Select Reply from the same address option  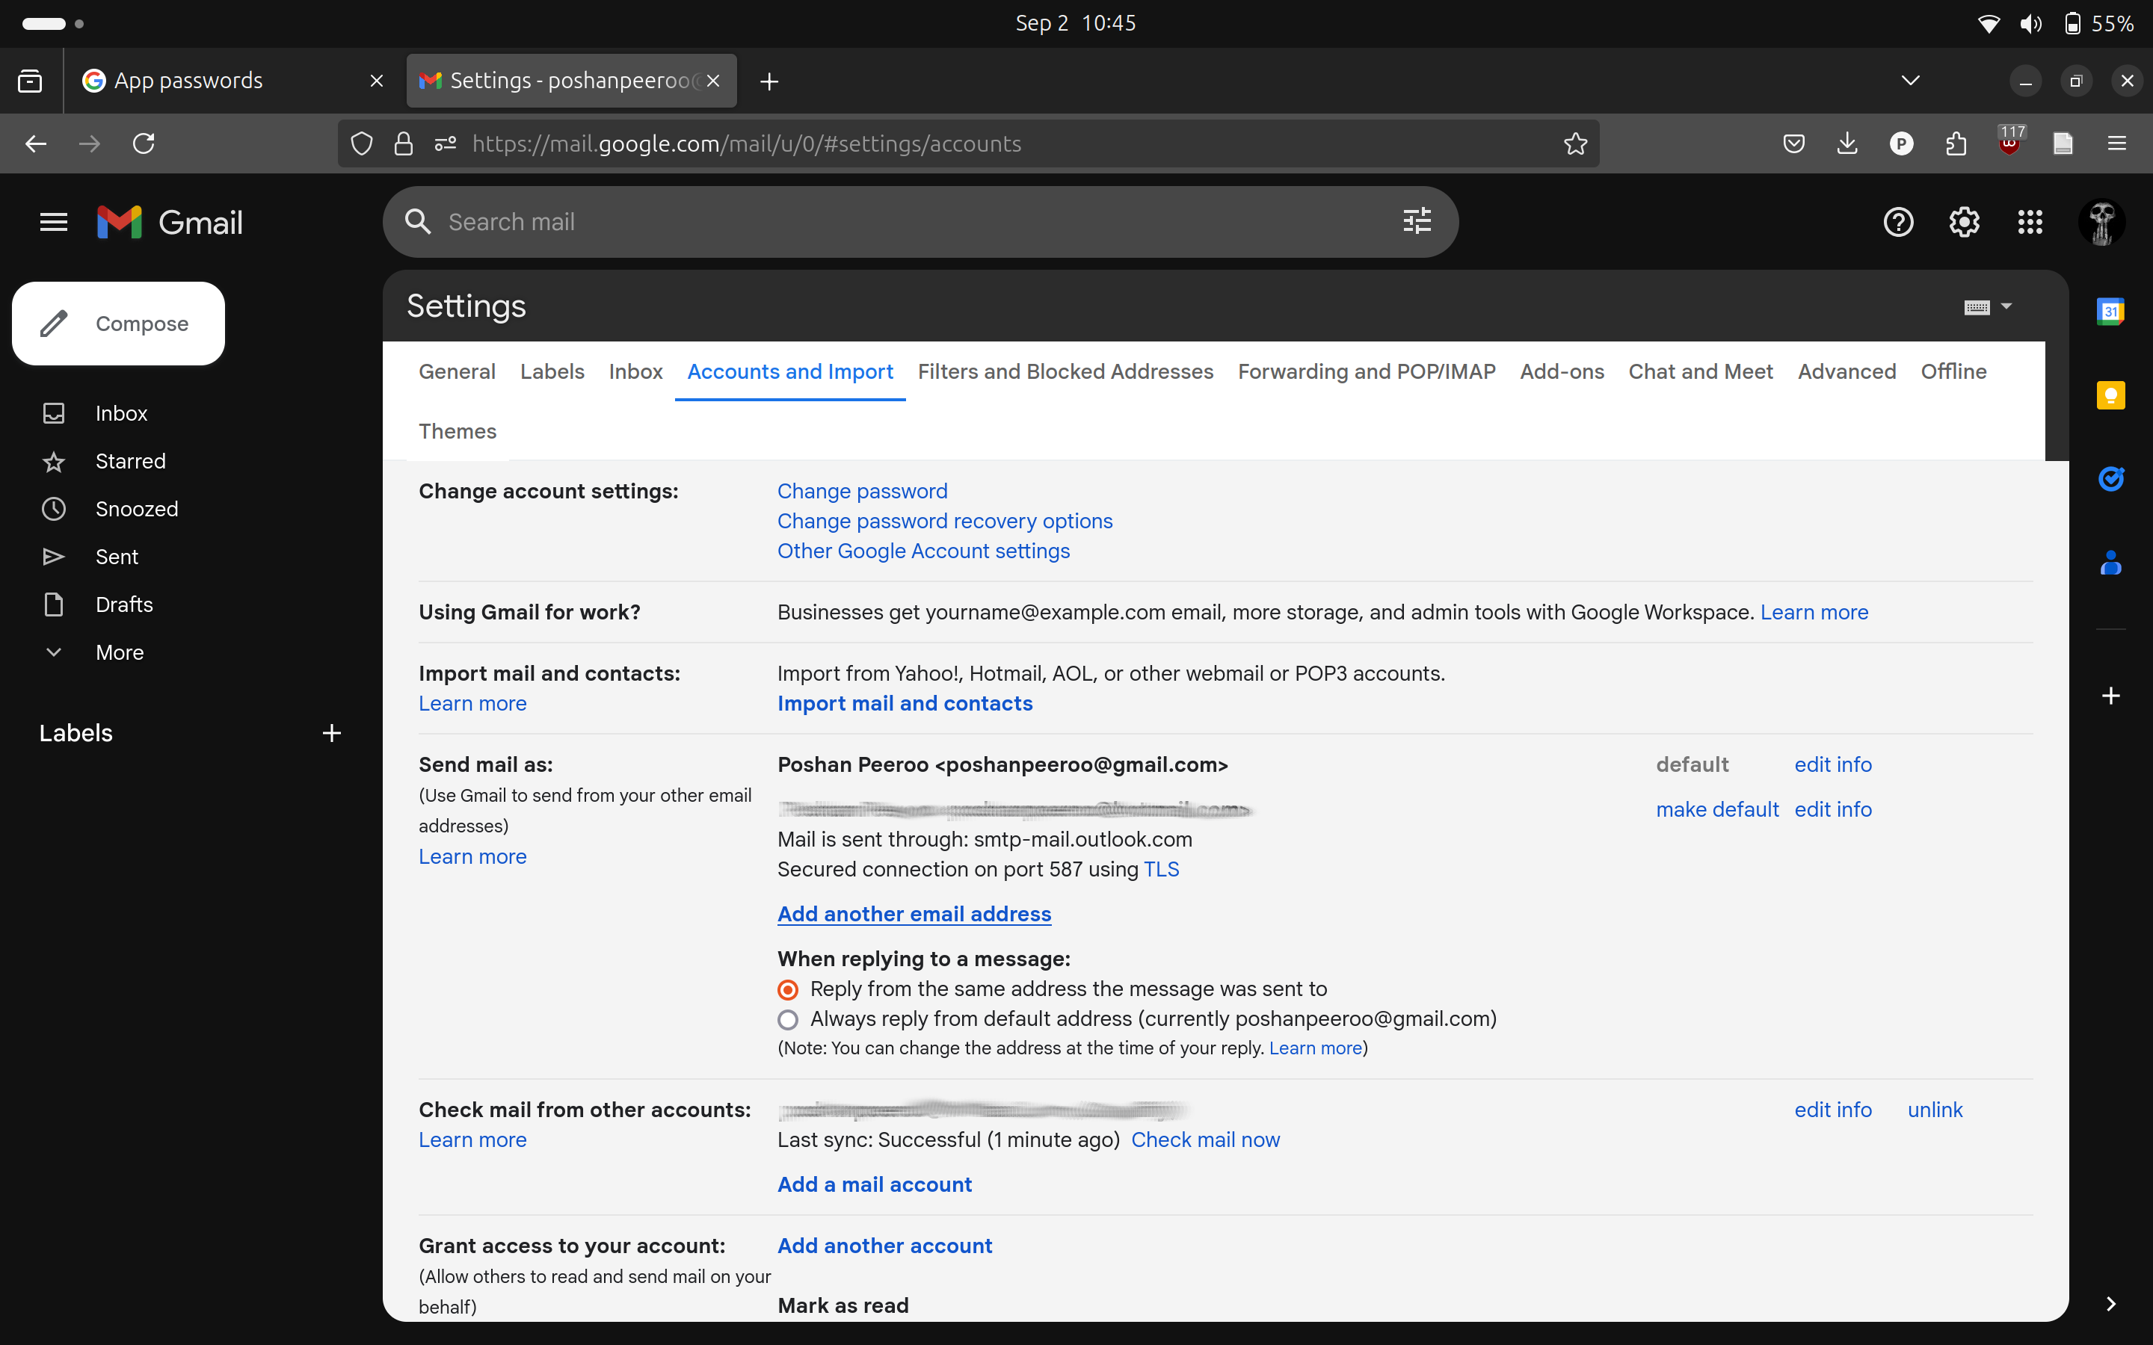click(788, 989)
